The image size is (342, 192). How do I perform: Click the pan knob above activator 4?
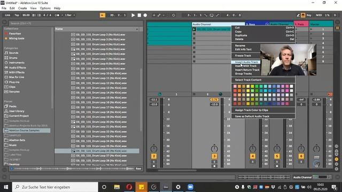click(253, 148)
